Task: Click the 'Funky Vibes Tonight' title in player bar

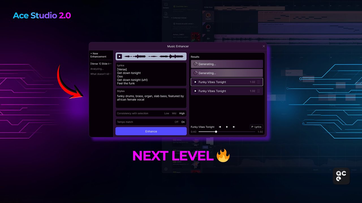Action: point(202,127)
